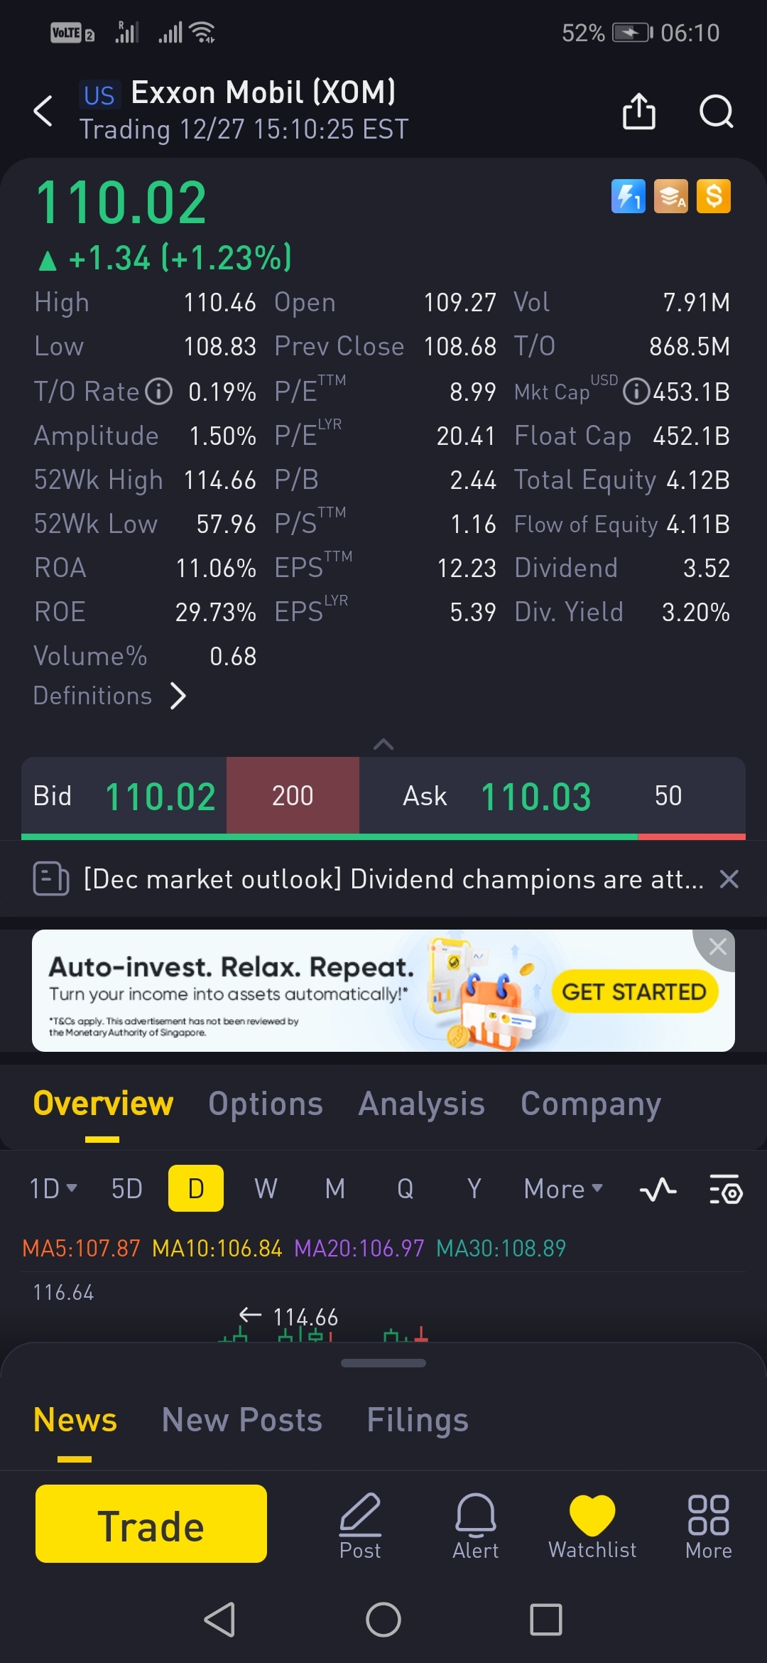Viewport: 767px width, 1663px height.
Task: Open chart indicator settings icon
Action: point(726,1188)
